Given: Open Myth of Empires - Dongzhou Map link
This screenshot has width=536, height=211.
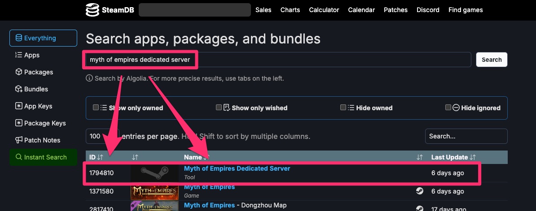Looking at the screenshot, I should tap(235, 205).
